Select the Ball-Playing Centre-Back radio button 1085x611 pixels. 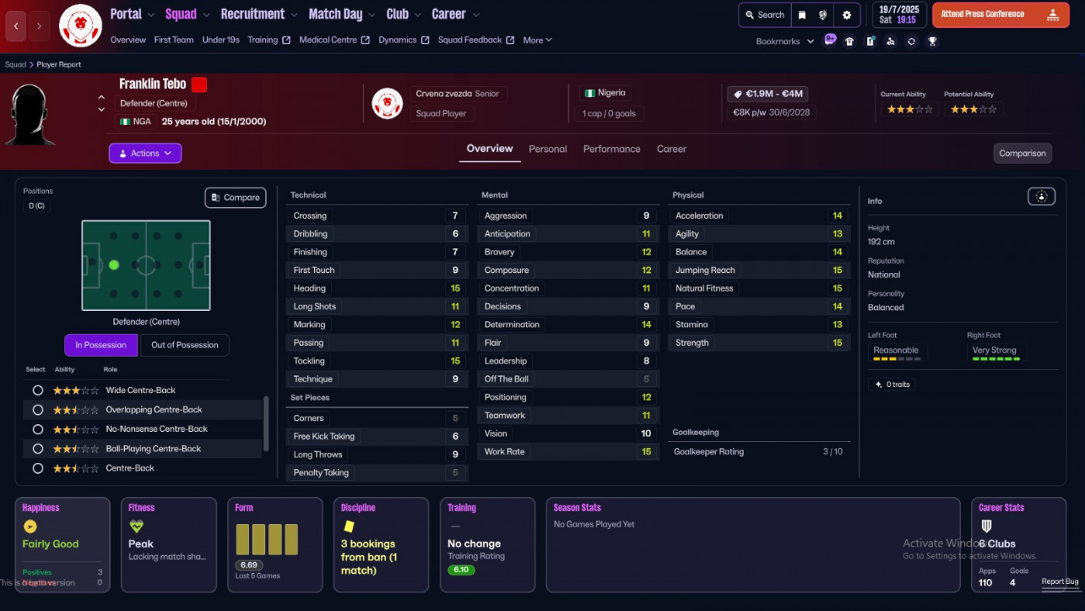click(37, 449)
